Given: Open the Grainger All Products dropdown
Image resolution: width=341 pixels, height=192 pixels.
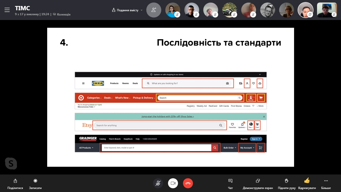Looking at the screenshot, I should click(86, 148).
